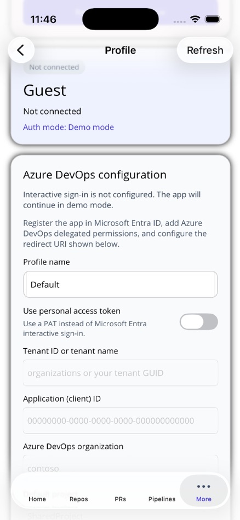Focus the Tenant ID or tenant name field
This screenshot has height=520, width=240.
tap(120, 373)
